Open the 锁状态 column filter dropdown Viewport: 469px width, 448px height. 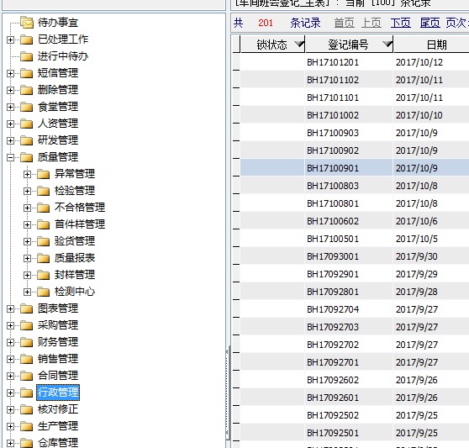299,45
